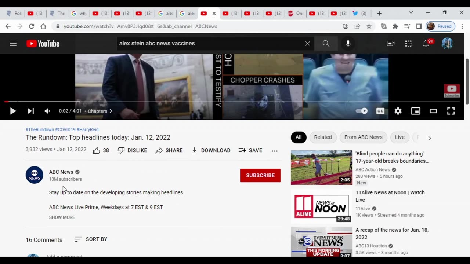
Task: Play the video
Action: click(13, 111)
